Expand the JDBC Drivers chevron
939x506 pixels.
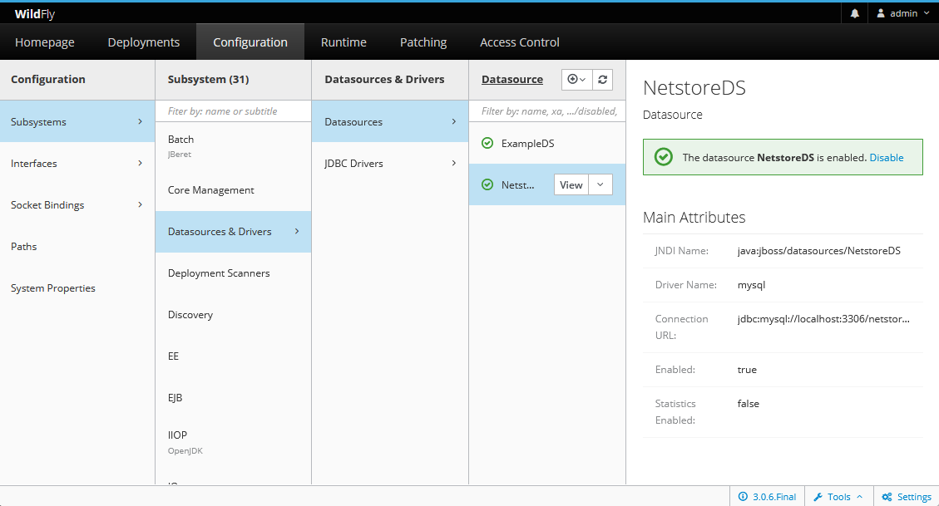[x=454, y=163]
